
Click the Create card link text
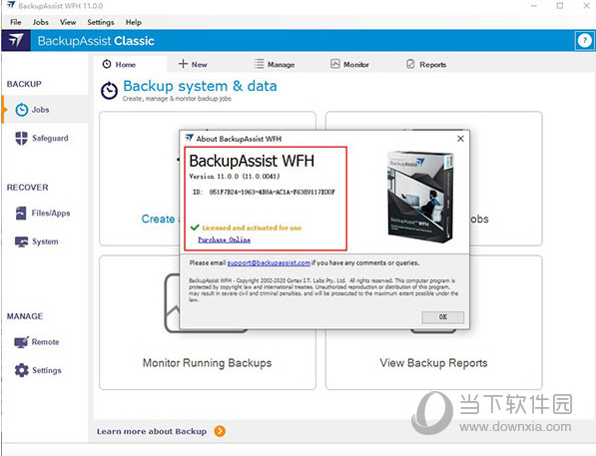158,219
